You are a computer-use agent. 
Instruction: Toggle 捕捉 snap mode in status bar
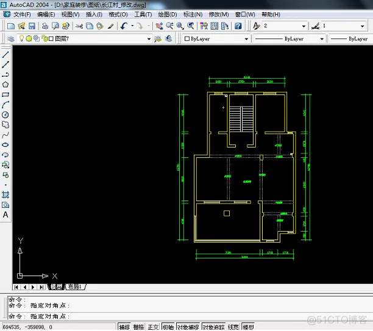pos(124,327)
